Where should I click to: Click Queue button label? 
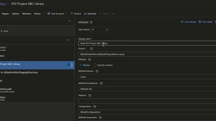pyautogui.click(x=106, y=14)
